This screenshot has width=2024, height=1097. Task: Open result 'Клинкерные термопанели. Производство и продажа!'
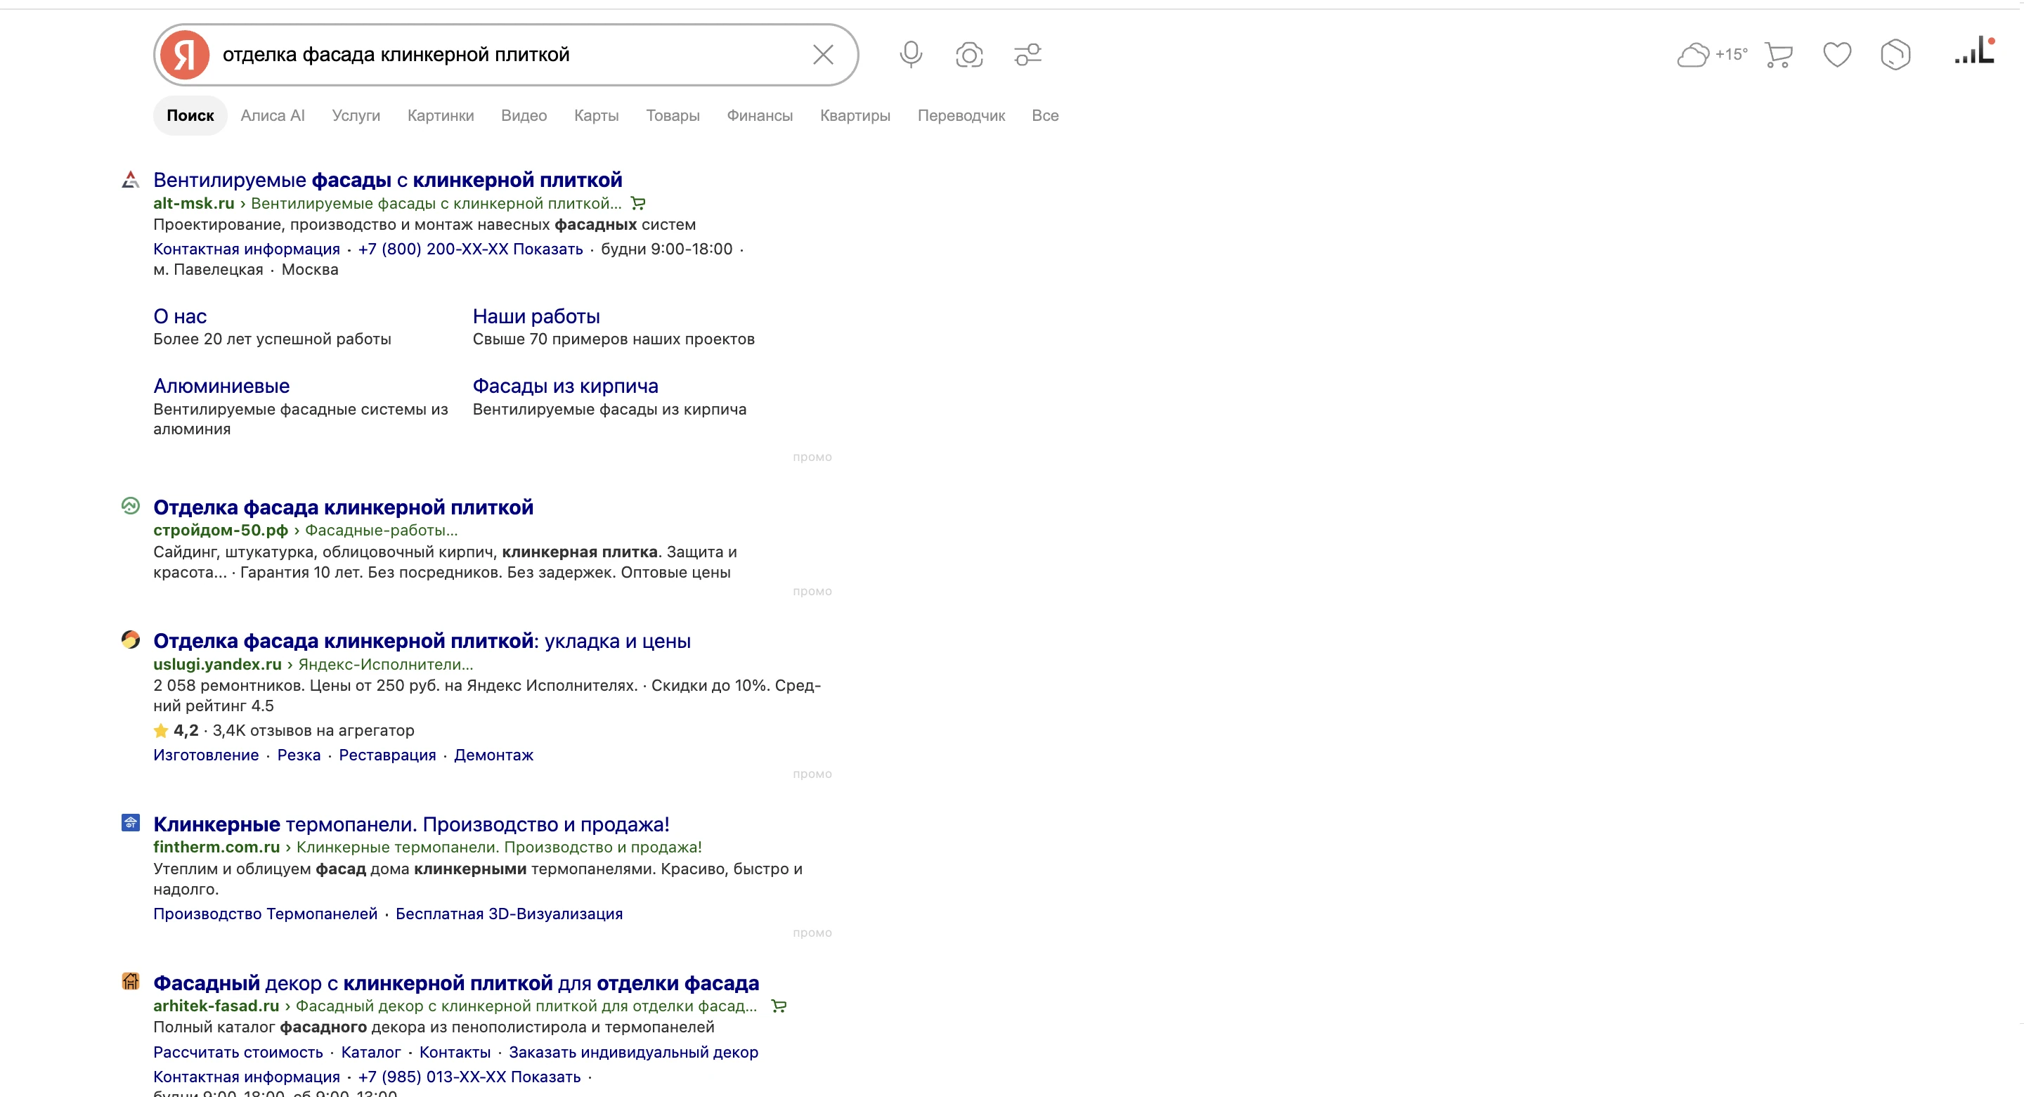click(x=411, y=824)
